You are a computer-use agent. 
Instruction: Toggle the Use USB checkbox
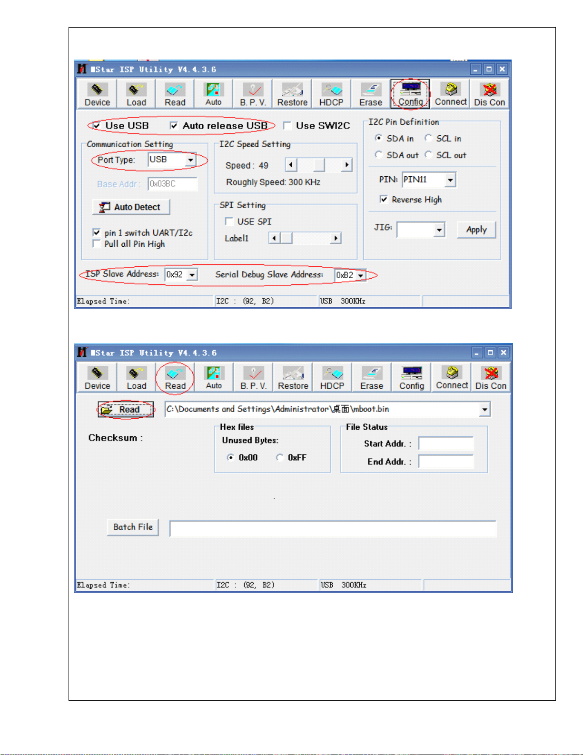coord(97,126)
